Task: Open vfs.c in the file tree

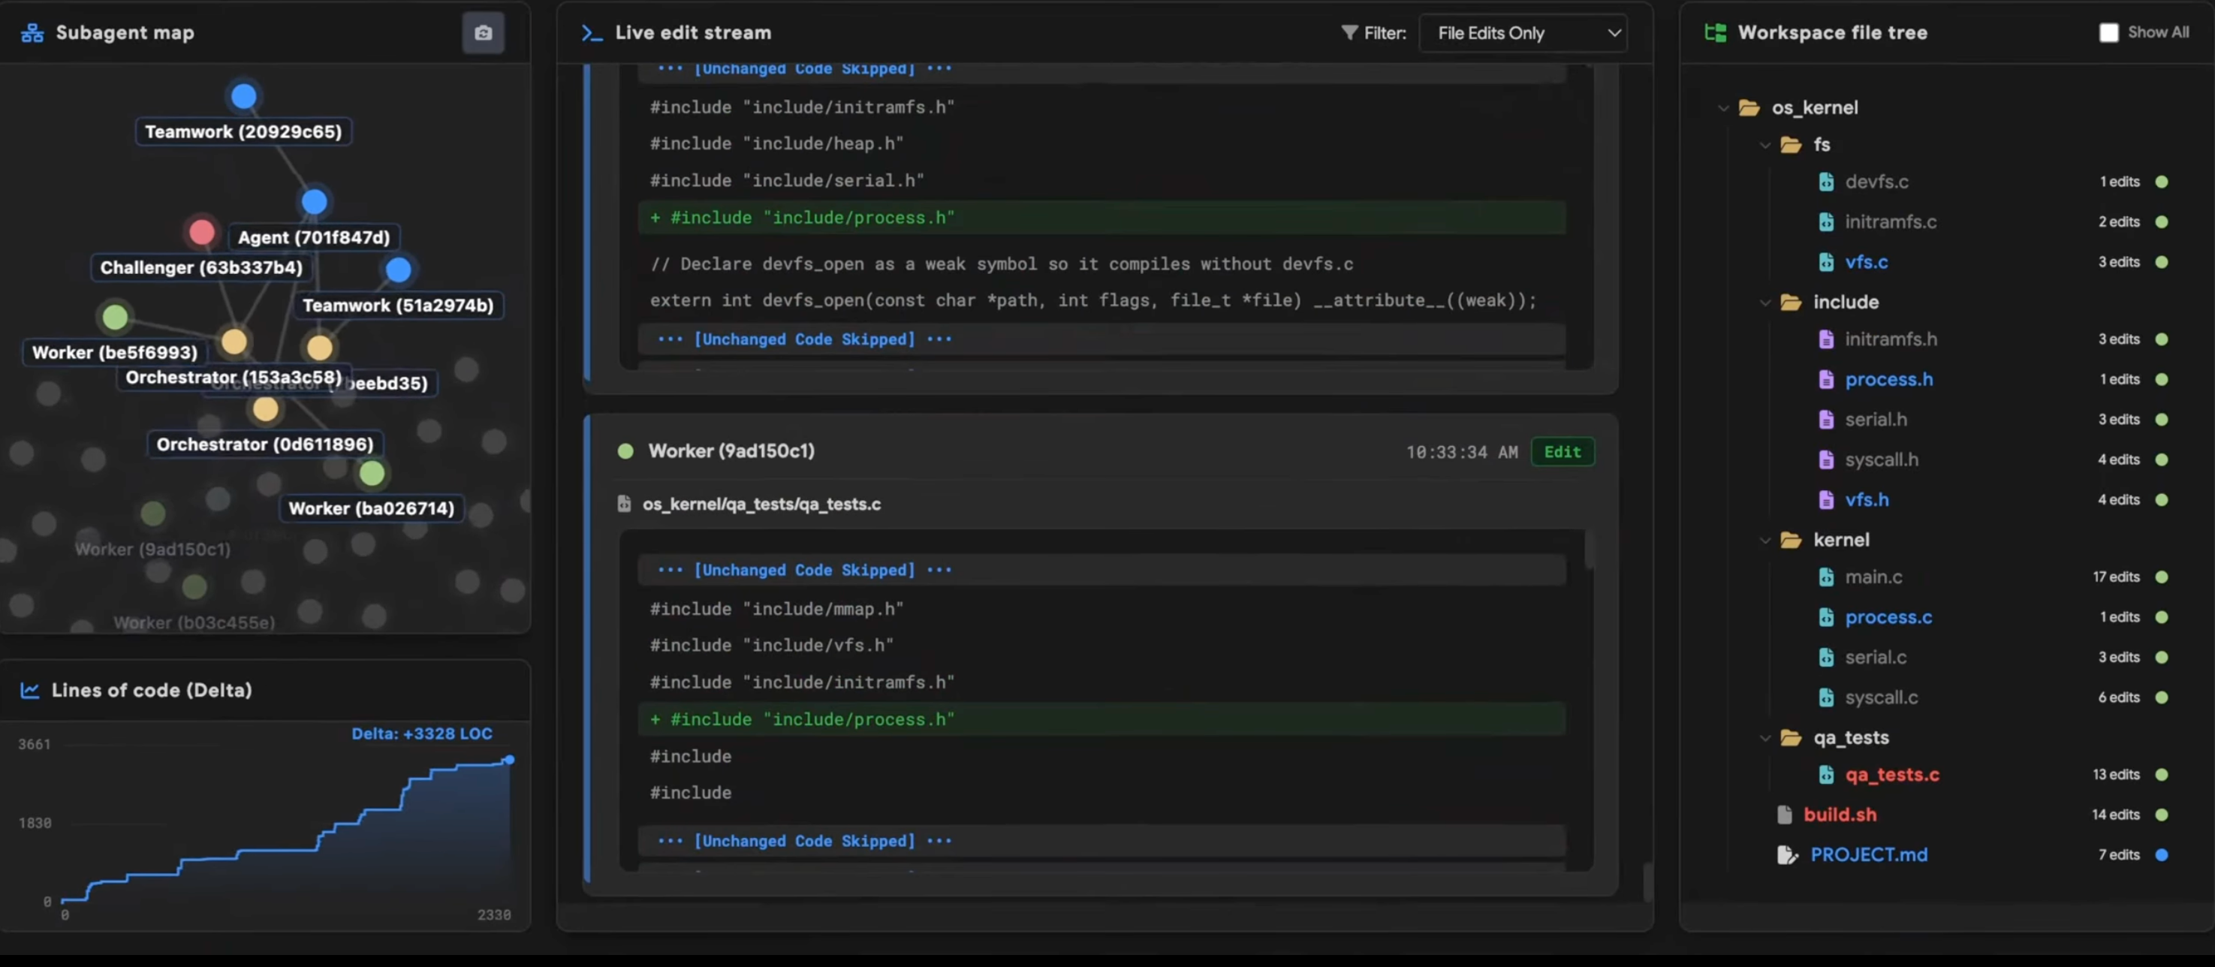Action: tap(1866, 262)
